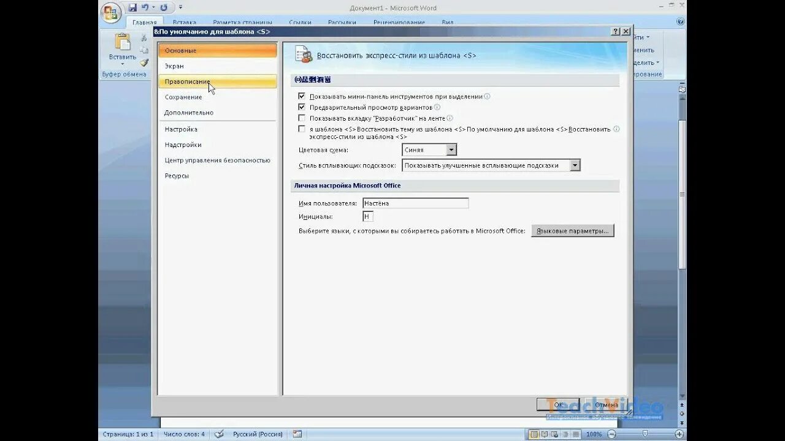Expand the Вставить paste options arrow
This screenshot has width=785, height=441.
point(123,64)
